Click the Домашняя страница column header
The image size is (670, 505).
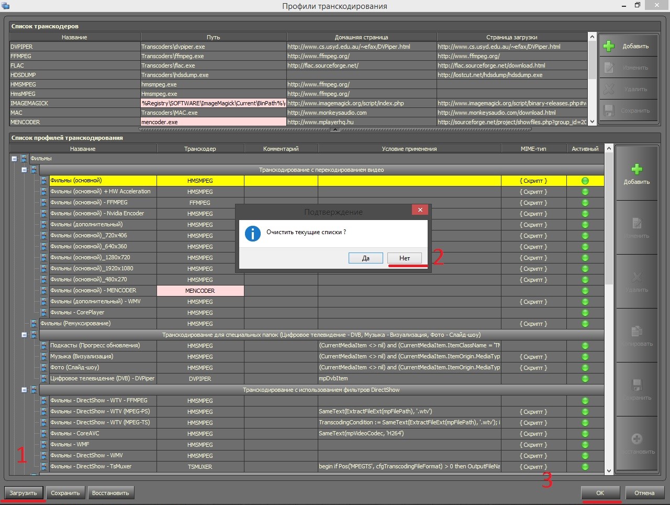point(361,37)
